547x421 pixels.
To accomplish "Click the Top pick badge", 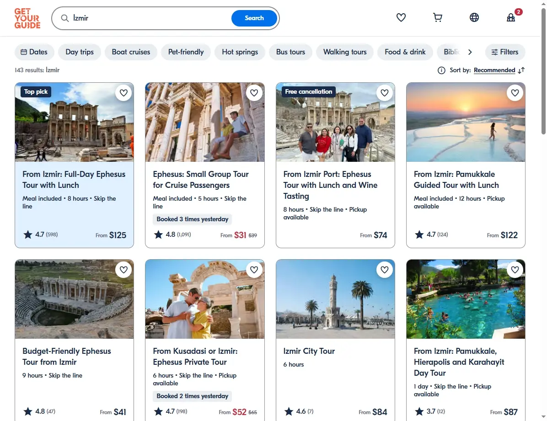I will [x=36, y=92].
